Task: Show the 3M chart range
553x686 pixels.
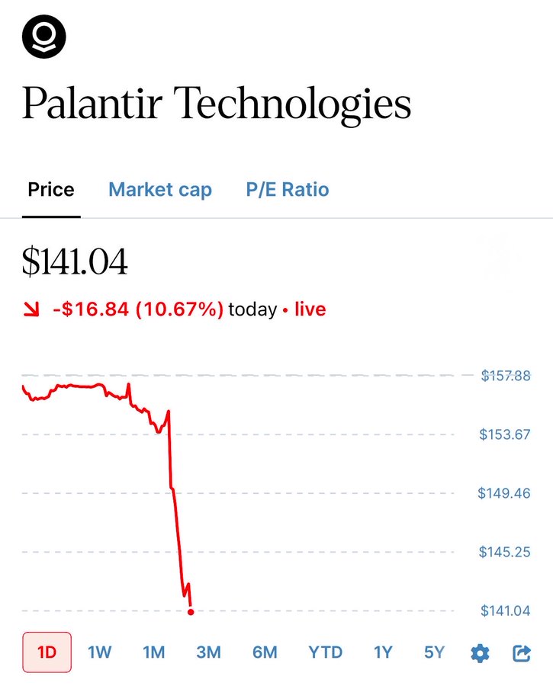Action: [208, 652]
